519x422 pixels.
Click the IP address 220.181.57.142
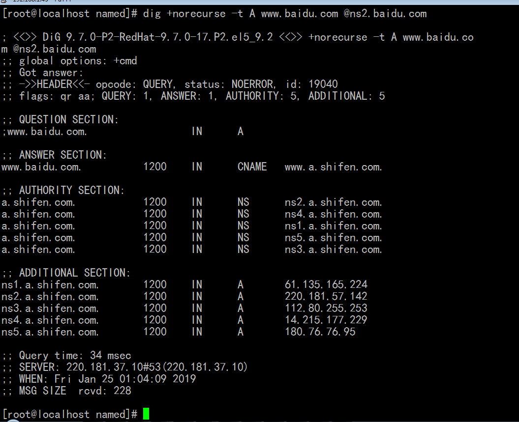pyautogui.click(x=326, y=296)
